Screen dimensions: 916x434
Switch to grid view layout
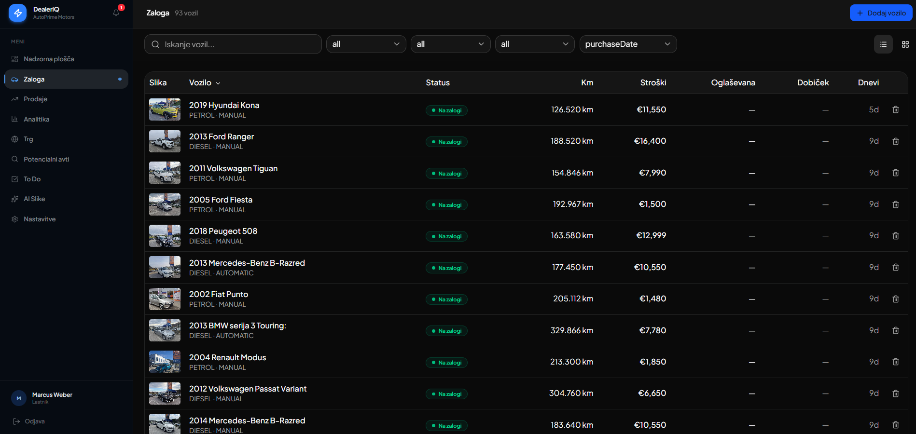(905, 44)
